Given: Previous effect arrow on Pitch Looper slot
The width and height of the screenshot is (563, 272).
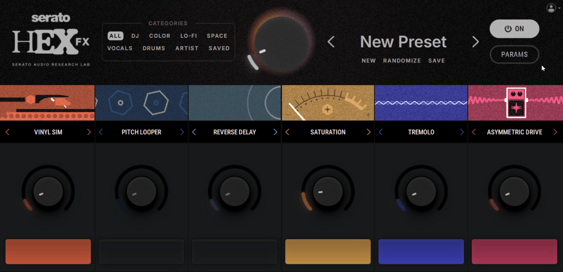Looking at the screenshot, I should [101, 132].
